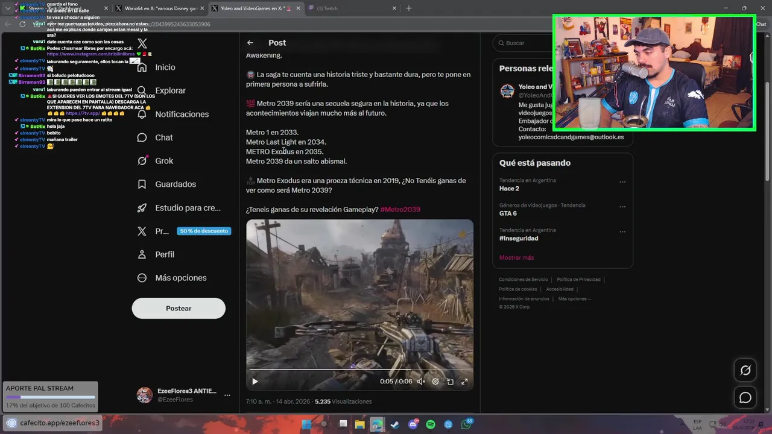Open the X logo home icon
Screen dimensions: 772x434
click(x=142, y=43)
